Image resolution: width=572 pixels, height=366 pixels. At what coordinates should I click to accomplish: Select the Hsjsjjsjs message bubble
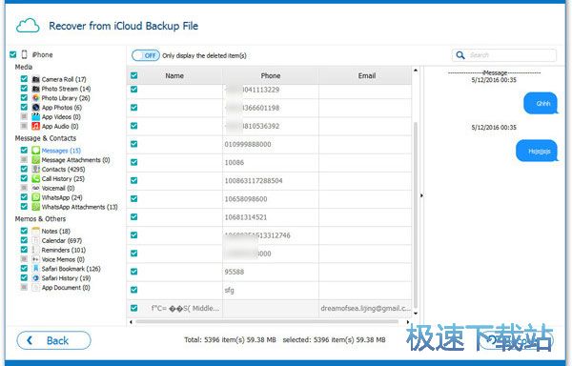537,151
